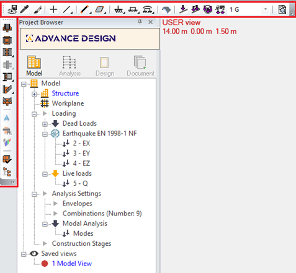Select the Modes tree item

coord(83,233)
